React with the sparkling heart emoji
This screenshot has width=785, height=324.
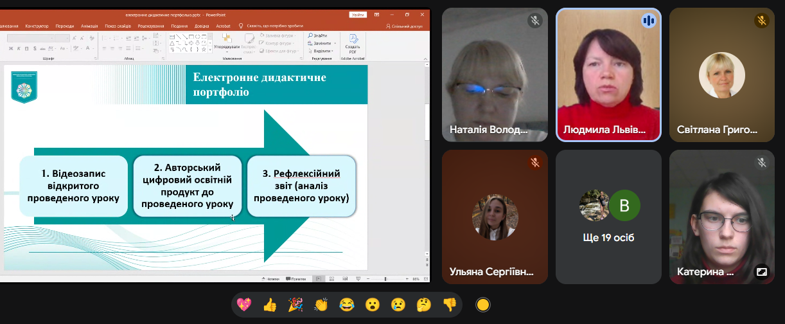click(244, 305)
